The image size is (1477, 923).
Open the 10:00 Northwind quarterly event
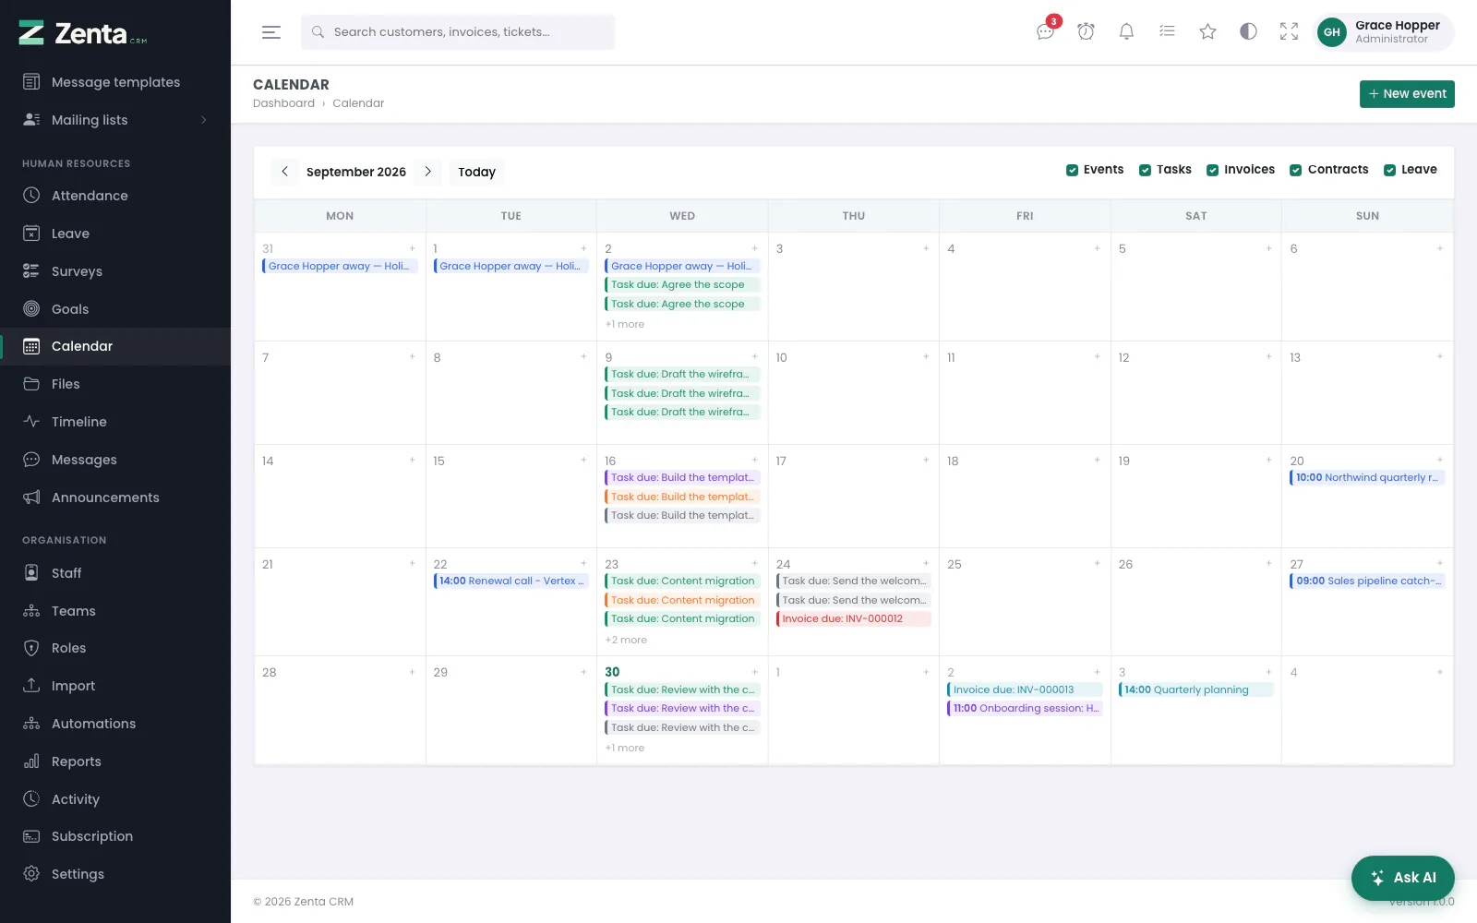pyautogui.click(x=1368, y=478)
